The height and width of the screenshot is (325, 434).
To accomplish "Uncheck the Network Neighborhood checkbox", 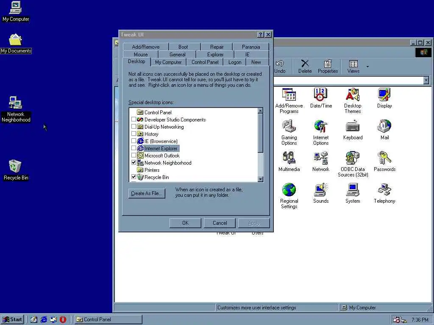I will [134, 162].
